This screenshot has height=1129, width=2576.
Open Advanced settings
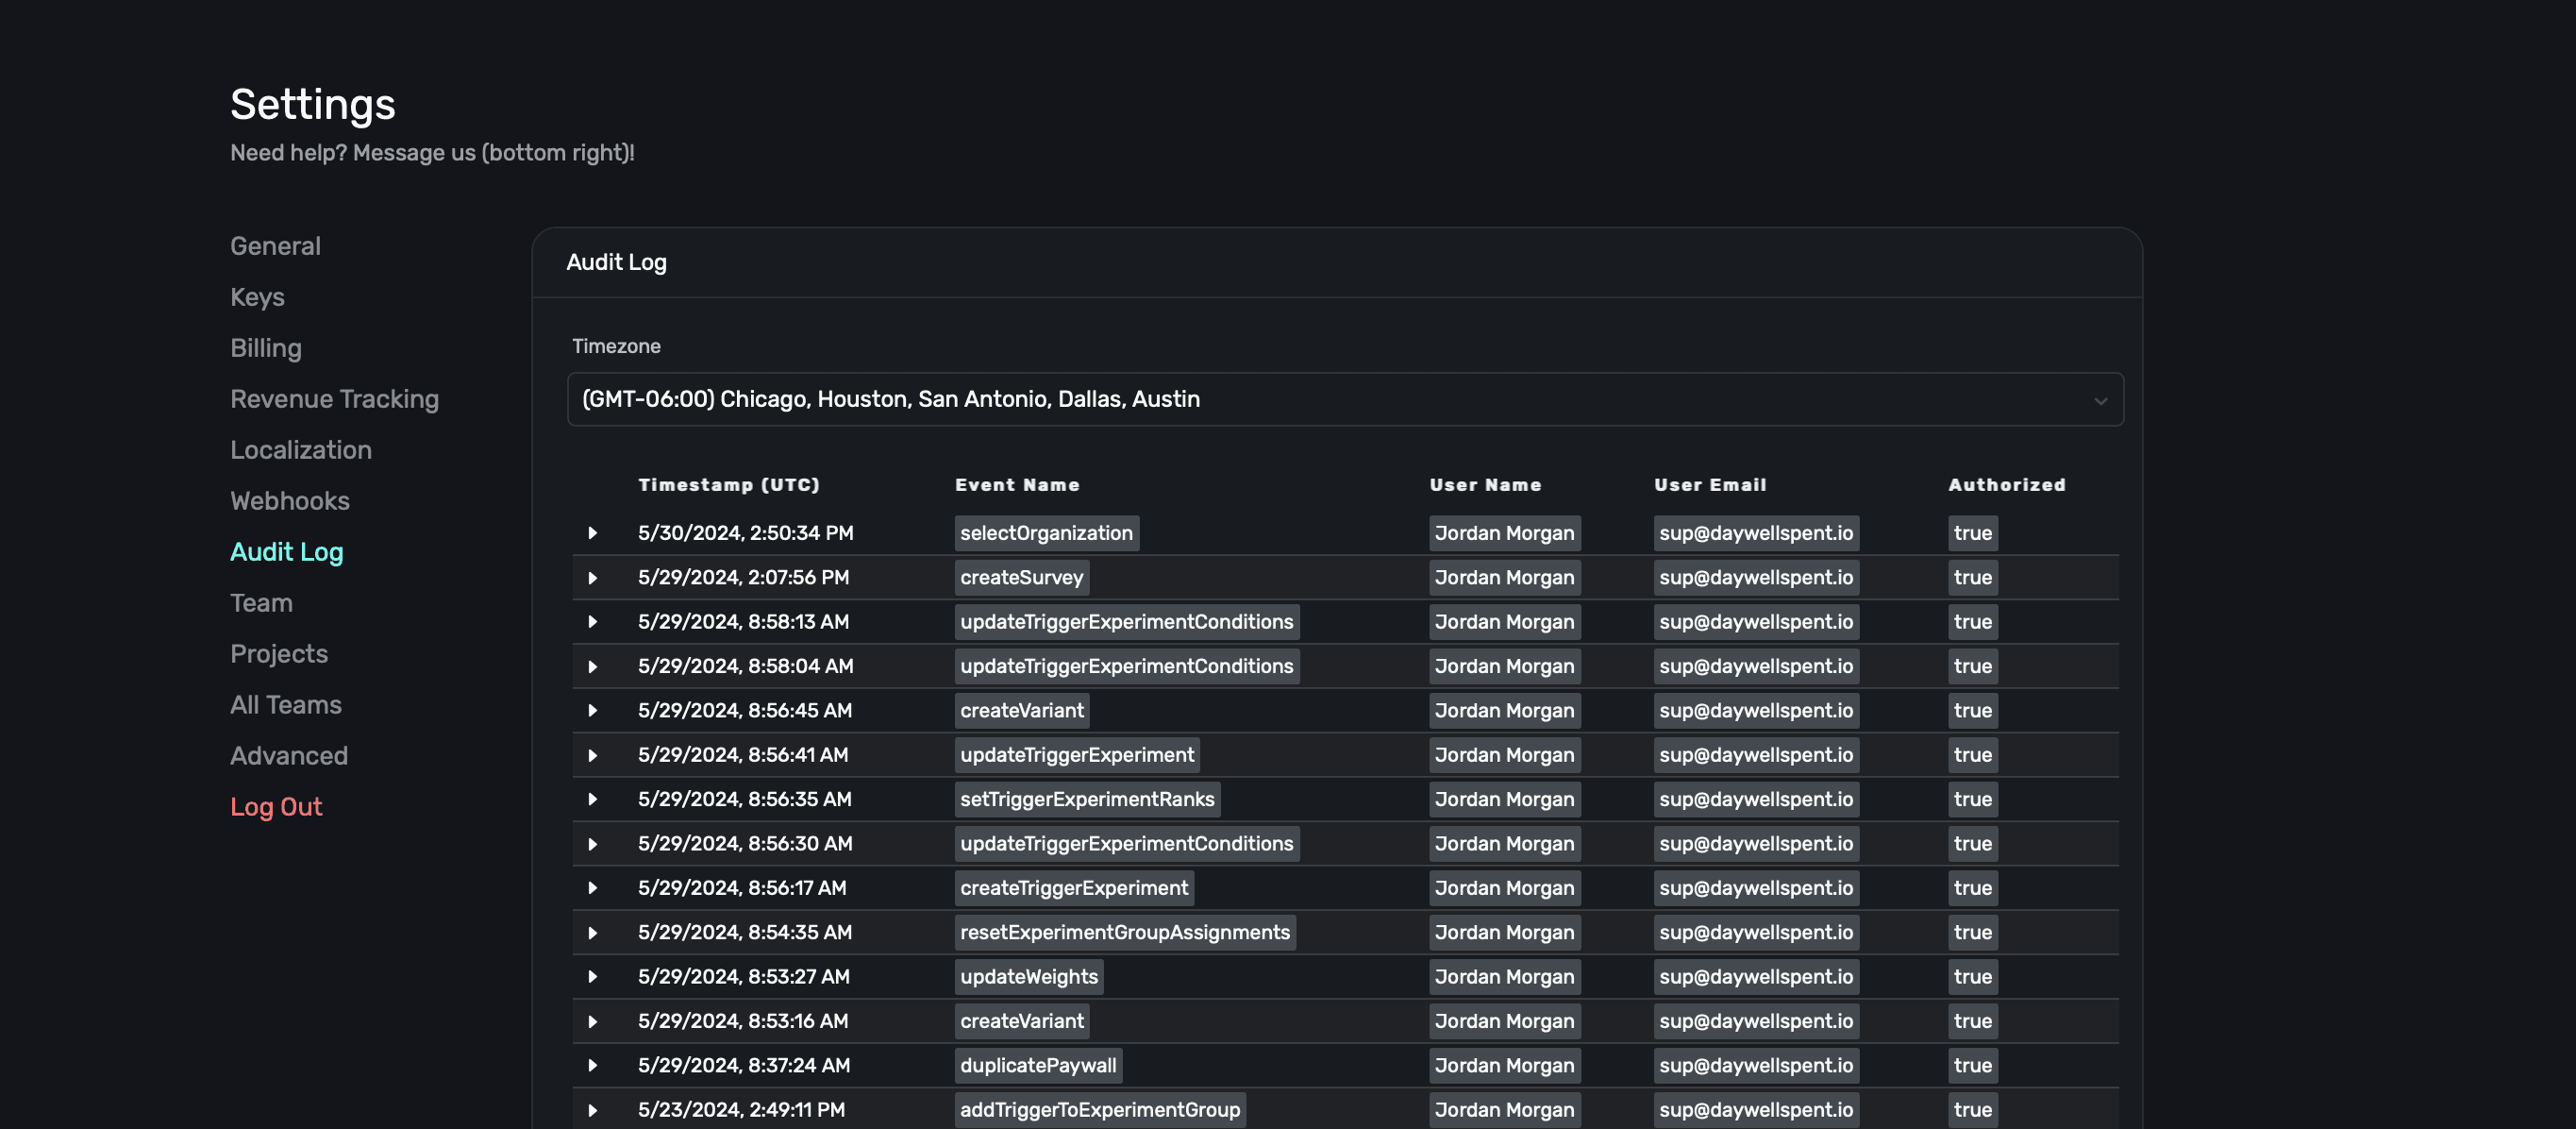288,756
